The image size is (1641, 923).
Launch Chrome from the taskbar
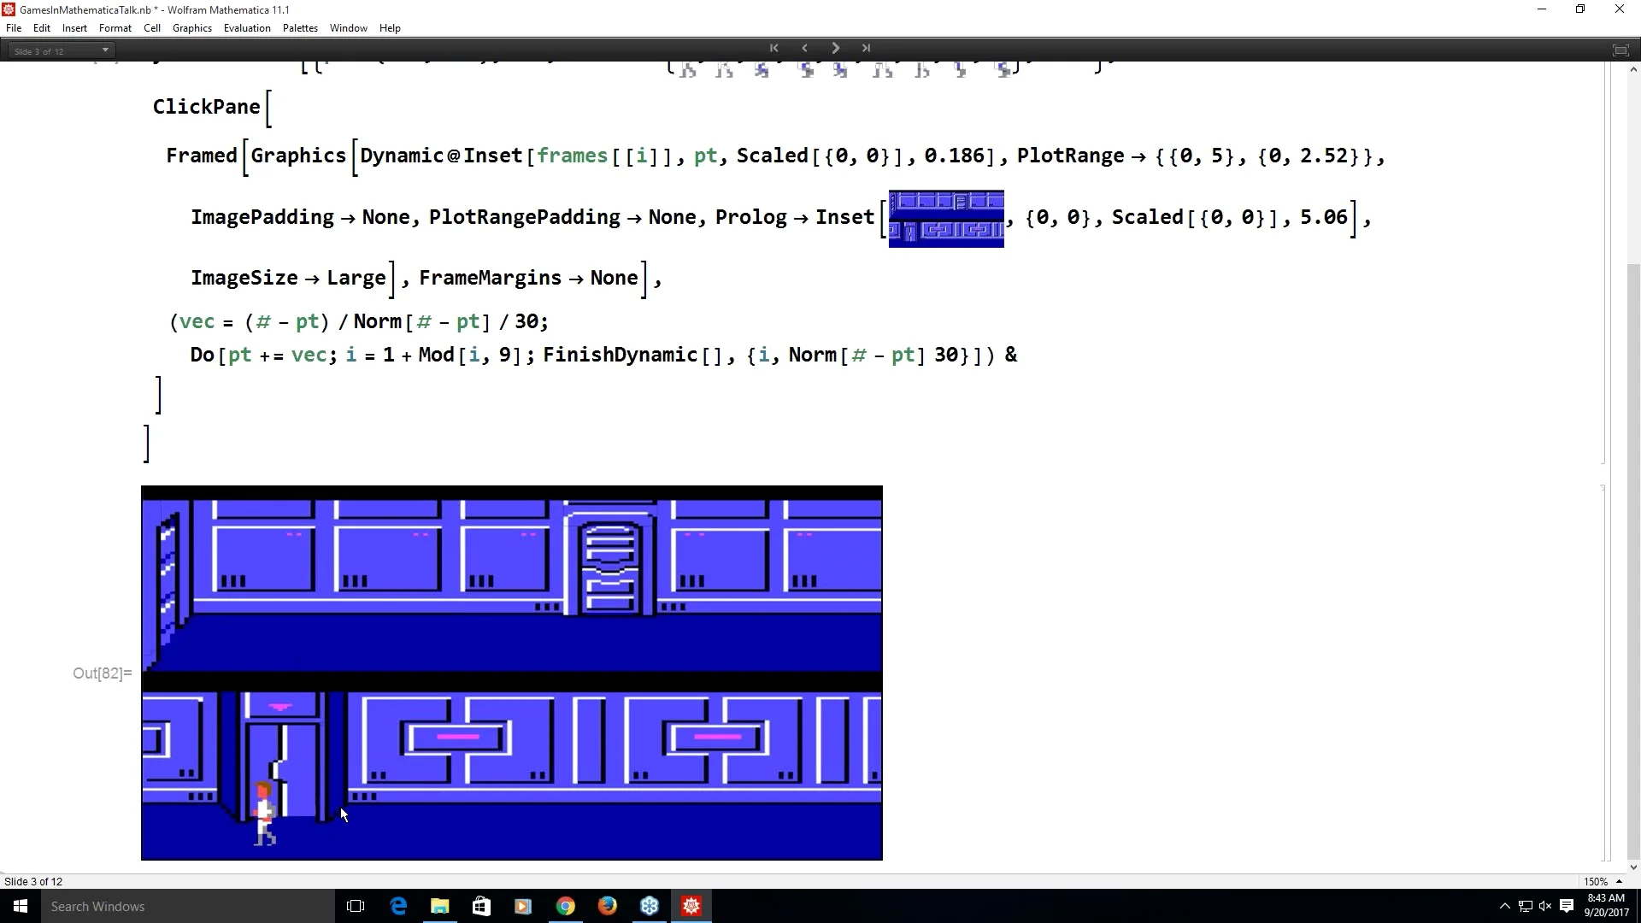coord(565,906)
